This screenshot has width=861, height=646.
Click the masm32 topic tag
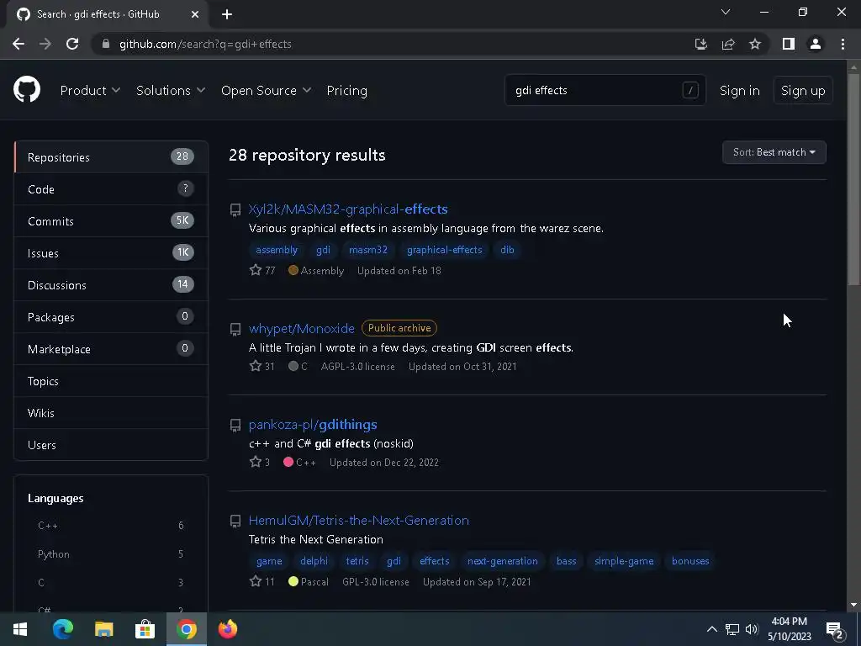pos(368,250)
